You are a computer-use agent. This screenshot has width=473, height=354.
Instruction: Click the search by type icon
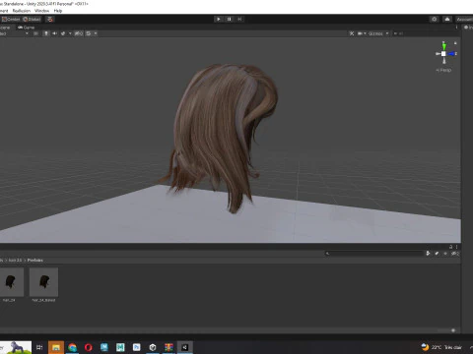click(428, 253)
